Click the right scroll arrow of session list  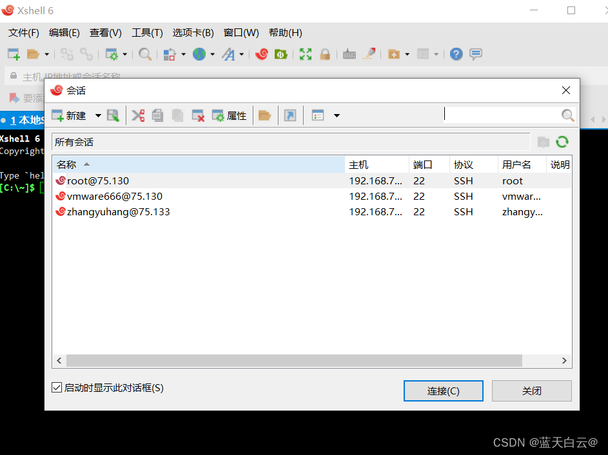pyautogui.click(x=564, y=360)
